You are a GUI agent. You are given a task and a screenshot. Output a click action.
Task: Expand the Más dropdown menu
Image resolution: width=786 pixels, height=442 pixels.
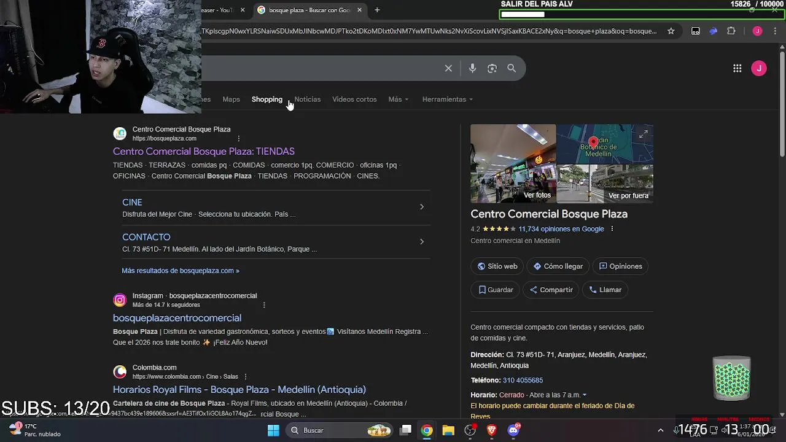399,99
